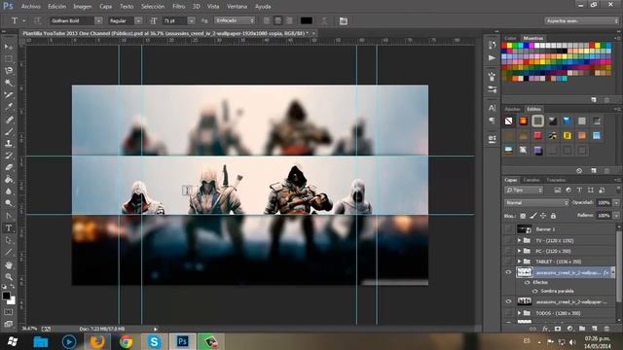The height and width of the screenshot is (350, 623).
Task: Lock all with padlock icon
Action: [553, 216]
